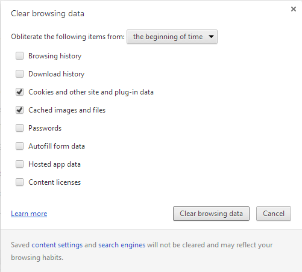
Task: Open the 'the beginning of time' dropdown
Action: pyautogui.click(x=172, y=37)
